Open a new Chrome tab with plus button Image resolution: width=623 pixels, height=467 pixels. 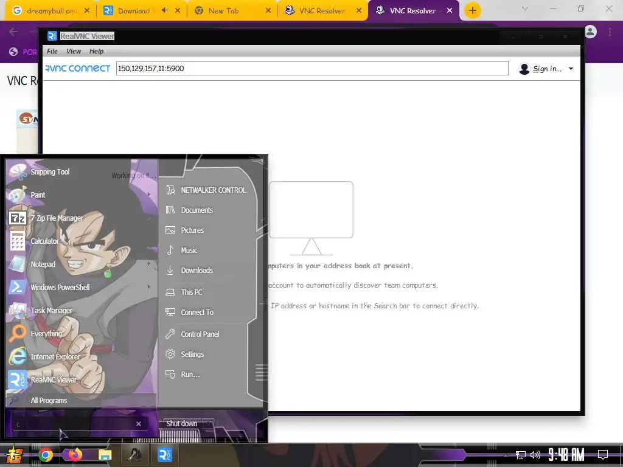pos(472,11)
